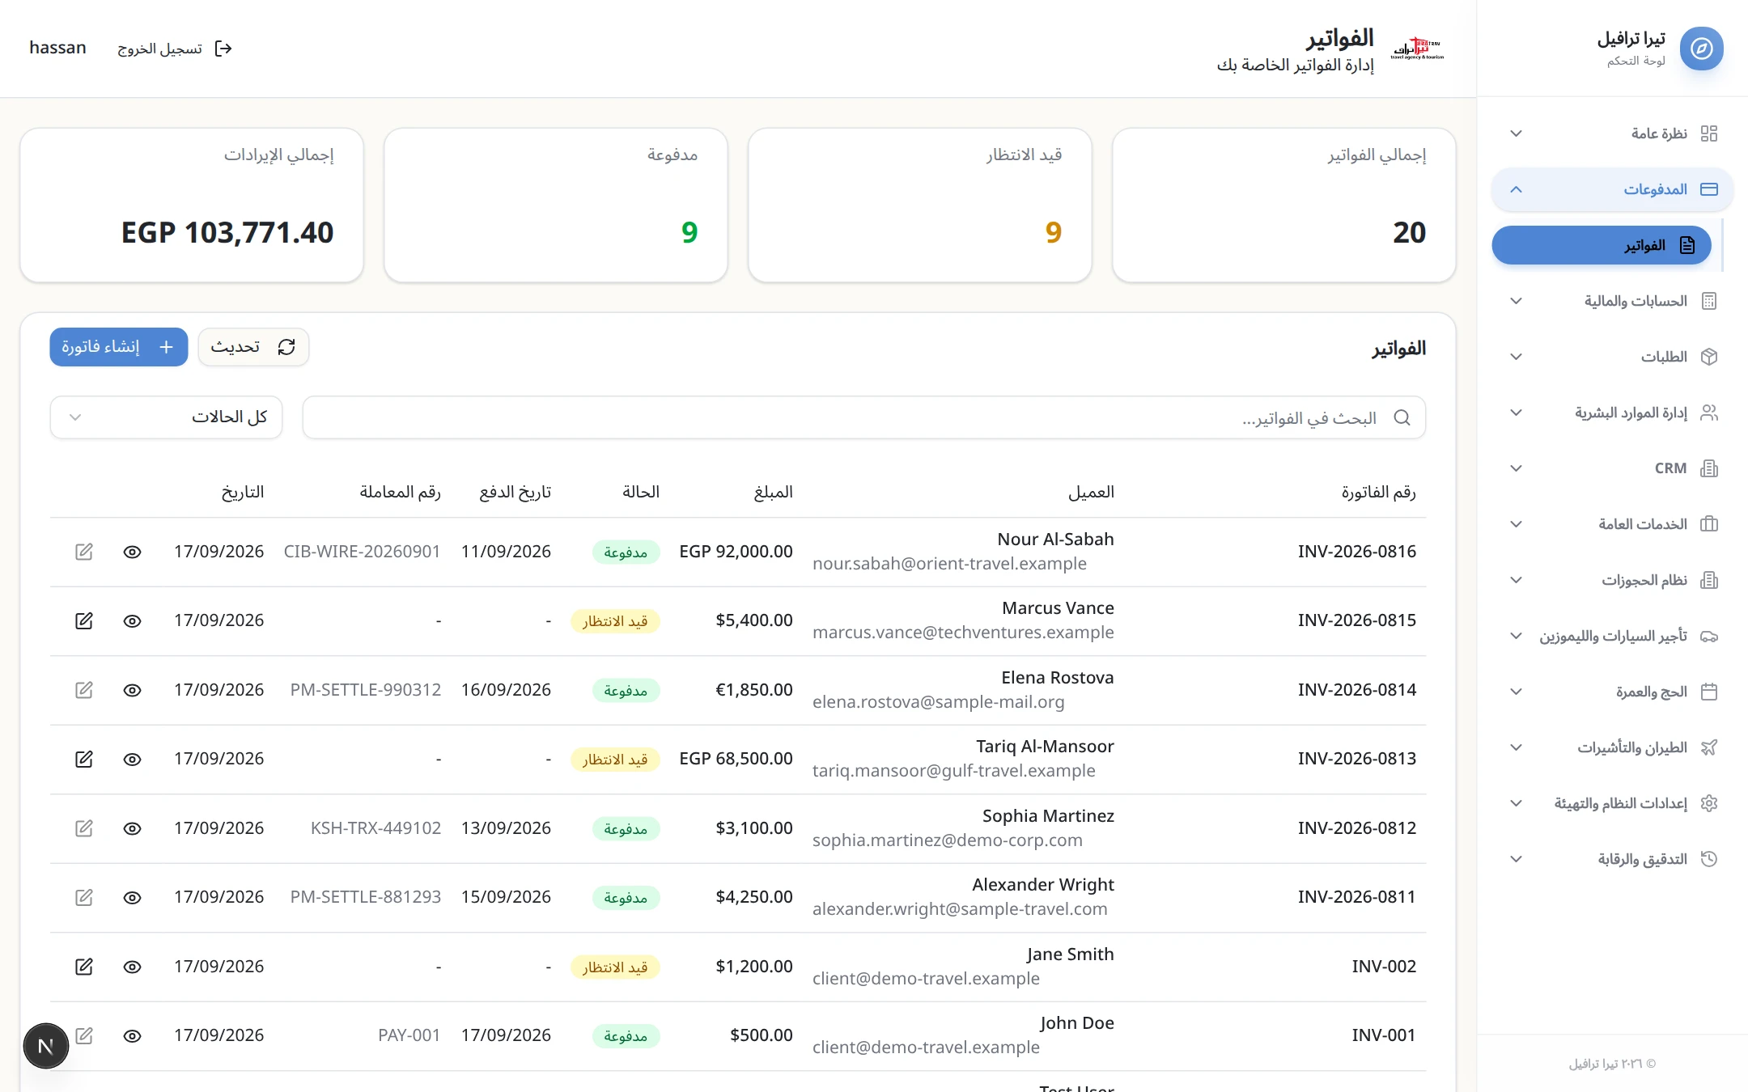Collapse المدفوعات section chevron

[1517, 189]
